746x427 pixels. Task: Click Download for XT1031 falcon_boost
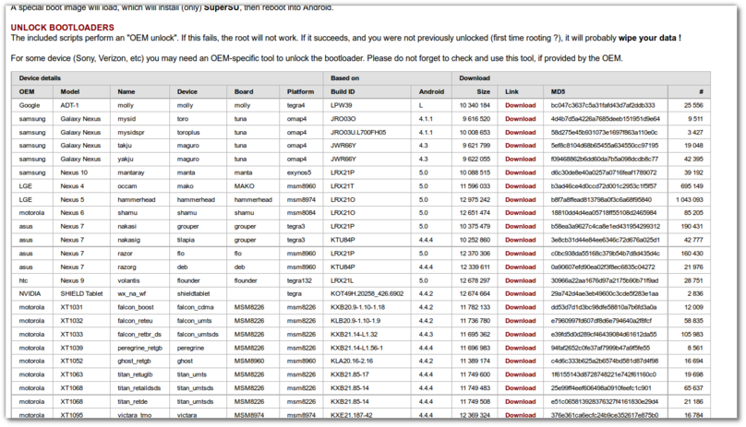[x=520, y=306]
